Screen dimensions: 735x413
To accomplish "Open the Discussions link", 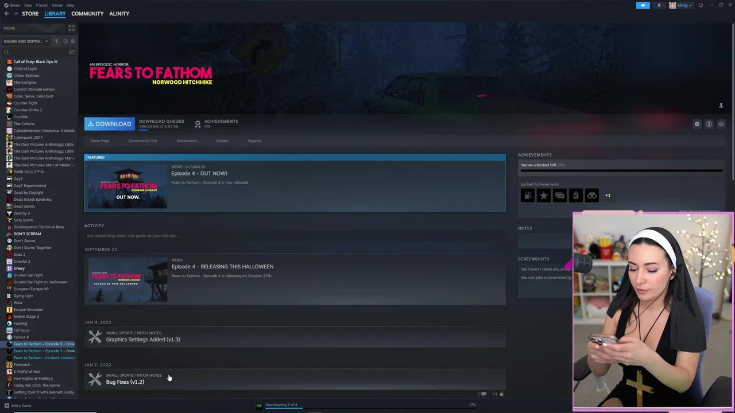I will pyautogui.click(x=187, y=141).
